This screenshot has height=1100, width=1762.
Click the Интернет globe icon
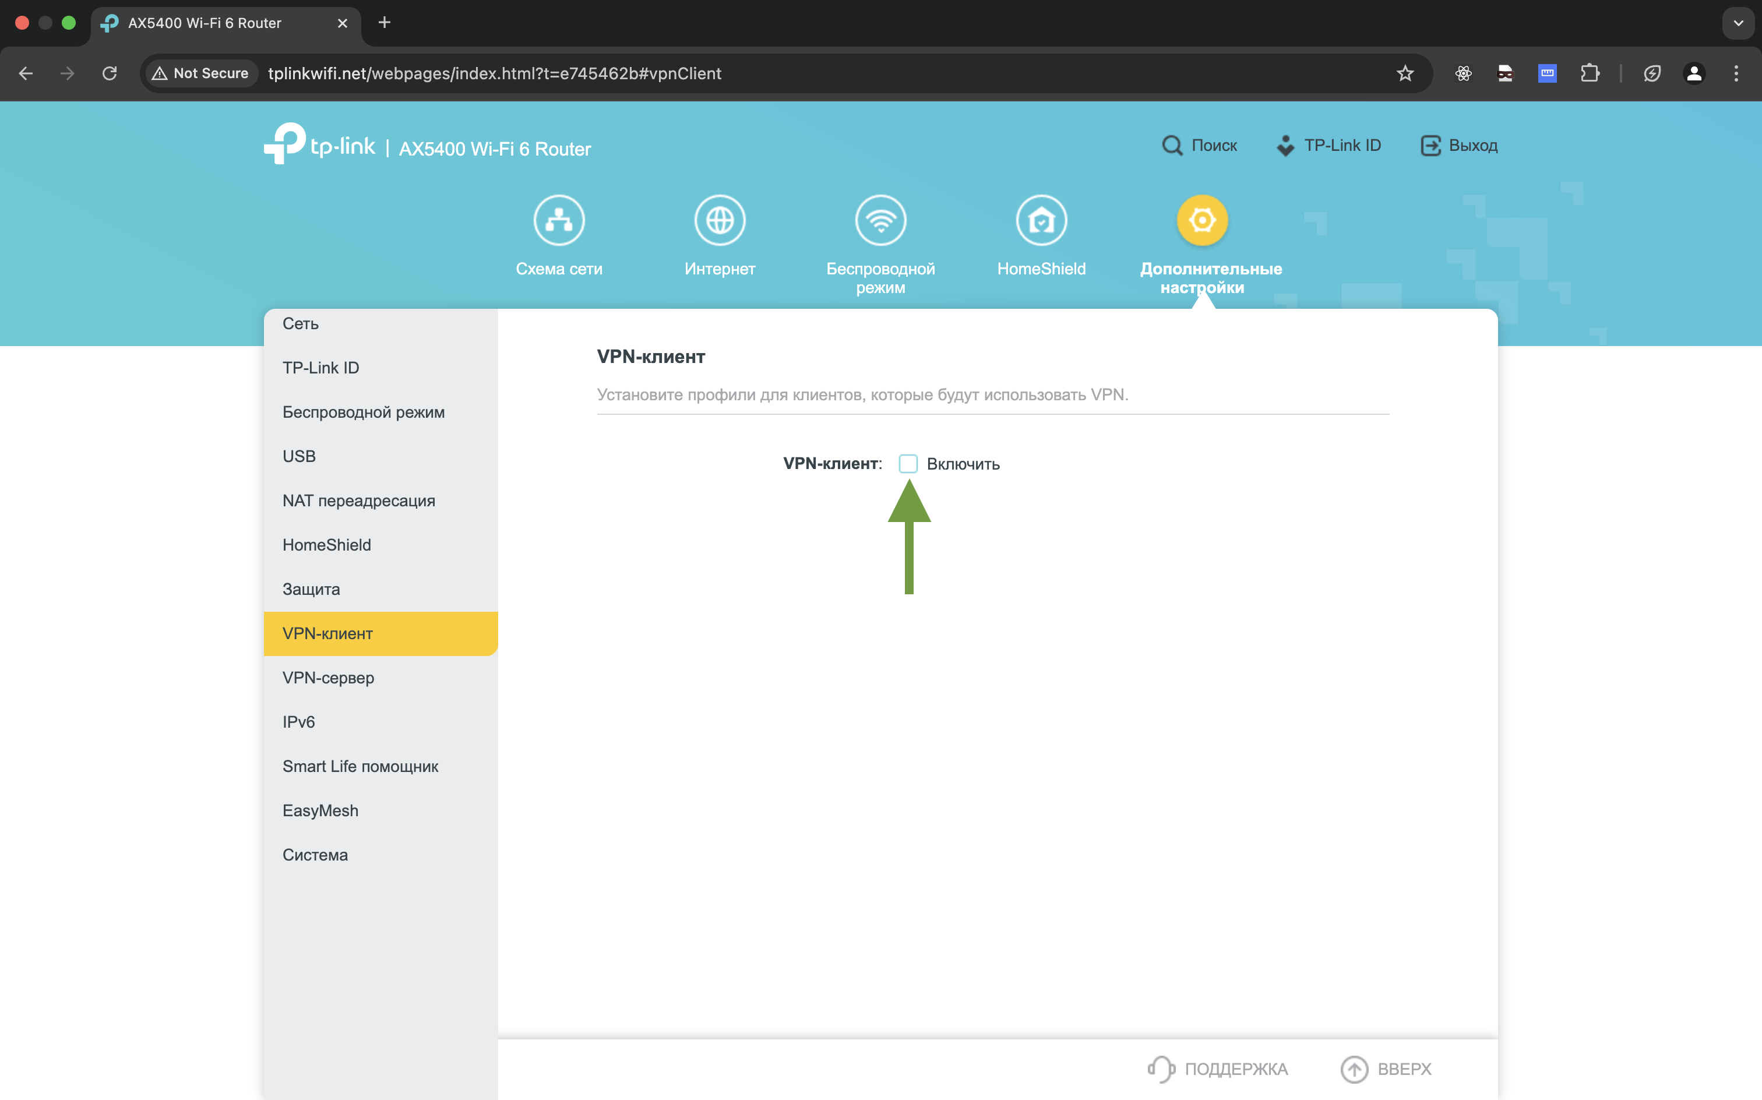[x=720, y=220]
